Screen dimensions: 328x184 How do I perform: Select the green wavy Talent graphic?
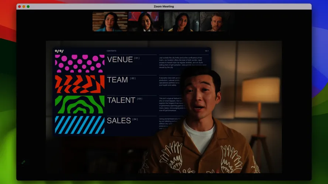[80, 105]
